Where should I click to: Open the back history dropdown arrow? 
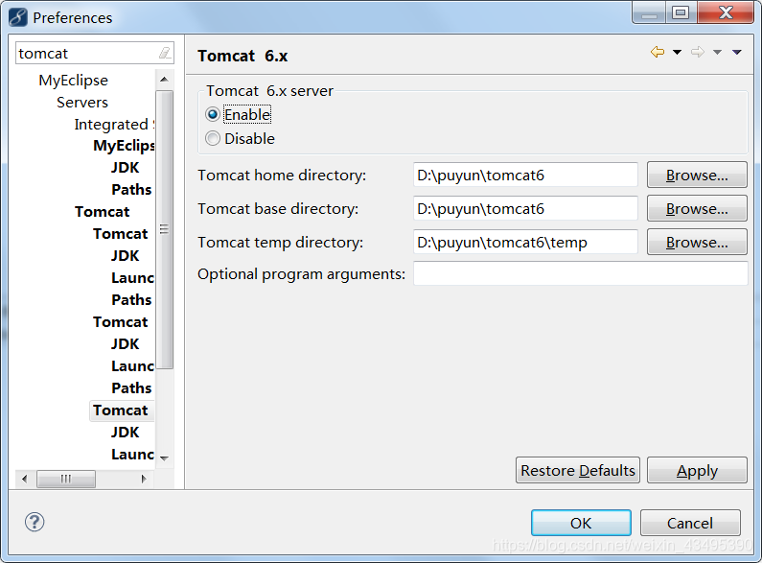677,52
